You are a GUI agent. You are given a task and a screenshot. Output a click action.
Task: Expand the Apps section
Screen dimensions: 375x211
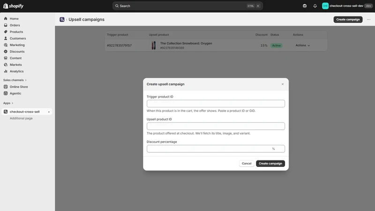pos(8,103)
